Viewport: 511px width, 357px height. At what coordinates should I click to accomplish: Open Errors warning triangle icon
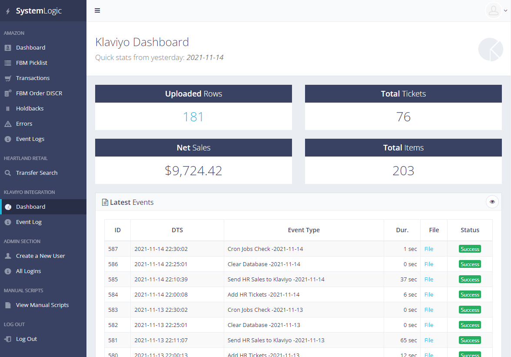click(x=8, y=124)
